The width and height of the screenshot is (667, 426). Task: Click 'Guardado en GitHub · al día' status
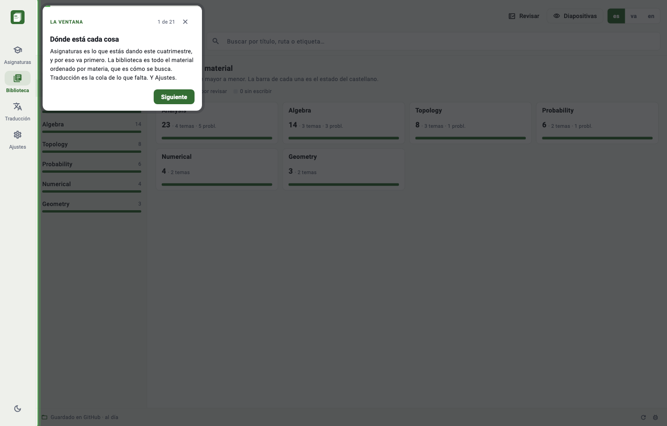(84, 417)
